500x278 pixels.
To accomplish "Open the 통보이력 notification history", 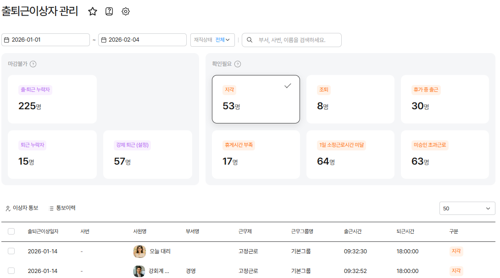I will 62,208.
